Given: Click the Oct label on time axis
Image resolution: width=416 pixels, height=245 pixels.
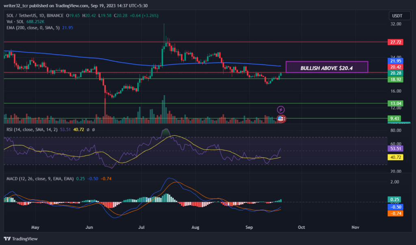Looking at the screenshot, I should [301, 228].
